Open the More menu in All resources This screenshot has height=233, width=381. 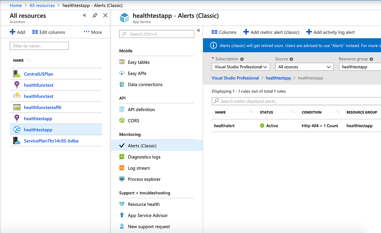coord(92,32)
